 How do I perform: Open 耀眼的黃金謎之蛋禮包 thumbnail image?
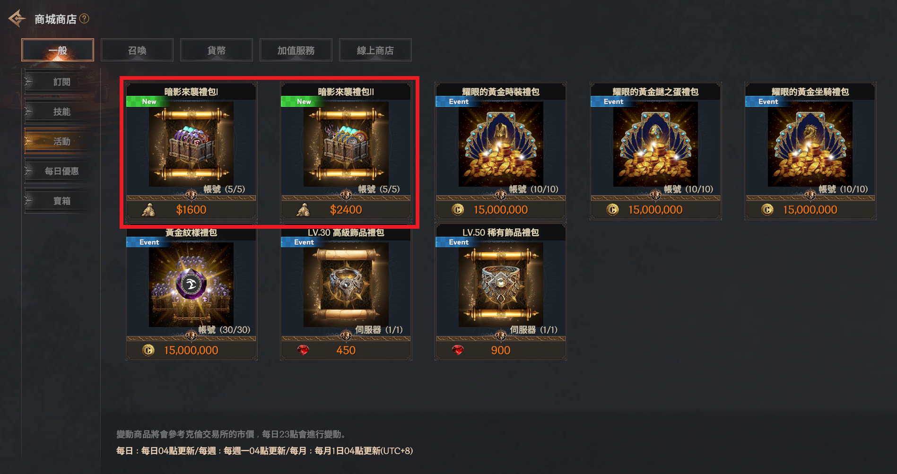click(x=655, y=144)
